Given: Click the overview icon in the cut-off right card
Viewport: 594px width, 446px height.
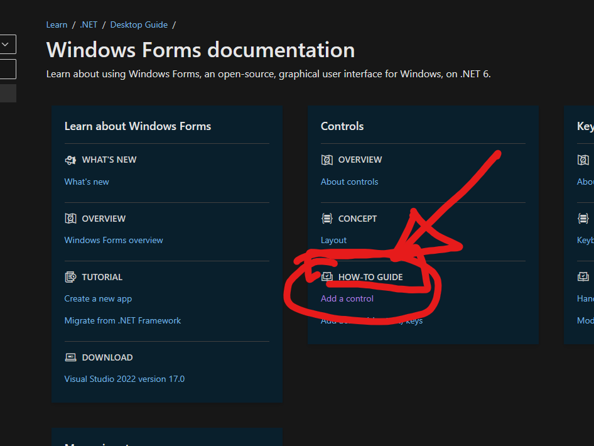Looking at the screenshot, I should (x=583, y=160).
